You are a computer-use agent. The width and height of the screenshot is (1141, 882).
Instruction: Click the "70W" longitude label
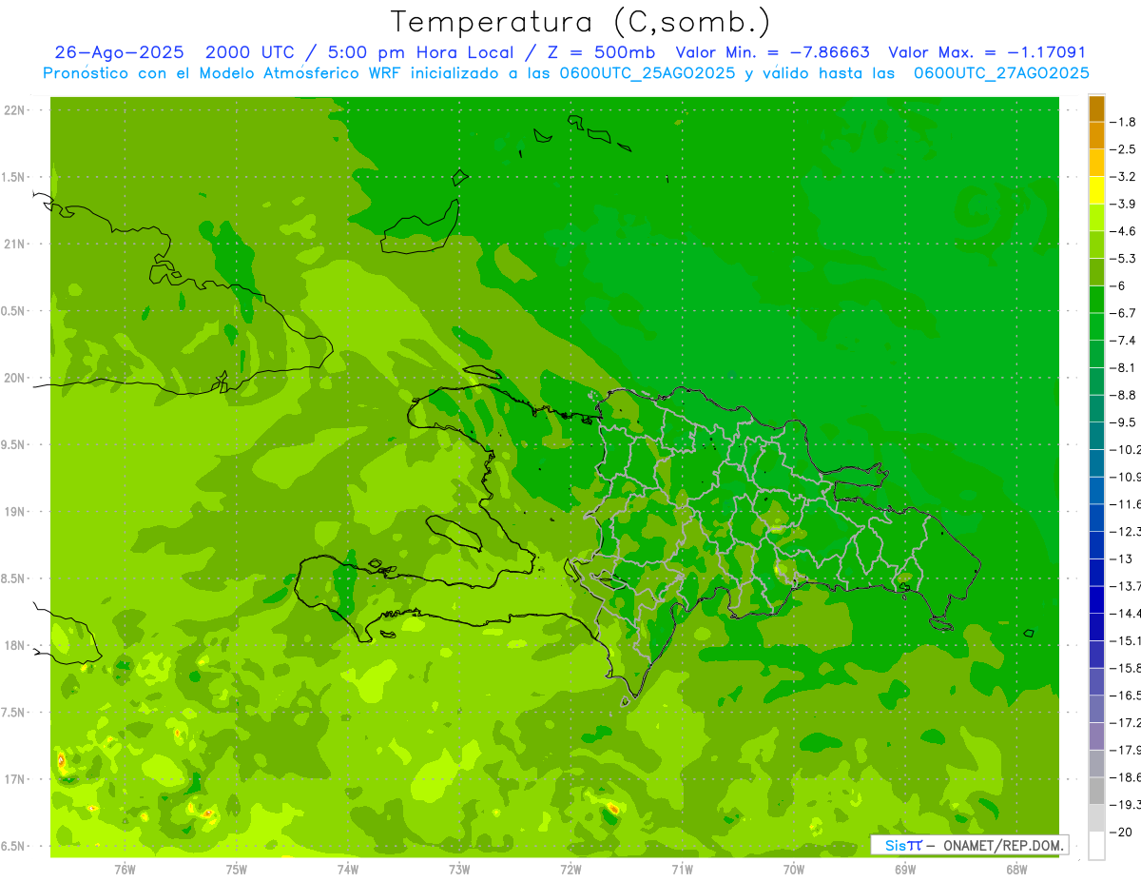click(x=794, y=870)
